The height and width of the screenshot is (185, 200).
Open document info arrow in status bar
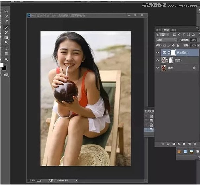[x=76, y=180]
